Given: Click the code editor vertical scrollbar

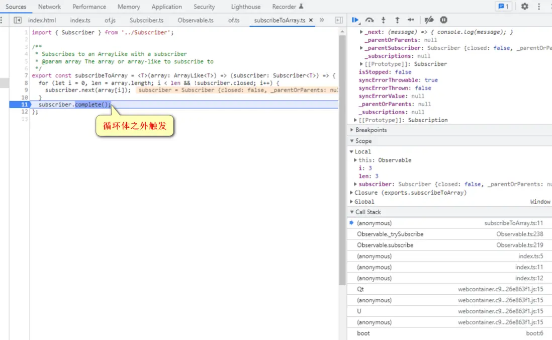Looking at the screenshot, I should pyautogui.click(x=342, y=151).
